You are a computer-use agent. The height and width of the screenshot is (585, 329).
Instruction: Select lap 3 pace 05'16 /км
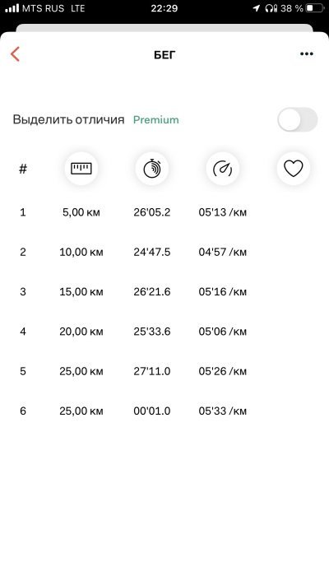[x=223, y=292]
